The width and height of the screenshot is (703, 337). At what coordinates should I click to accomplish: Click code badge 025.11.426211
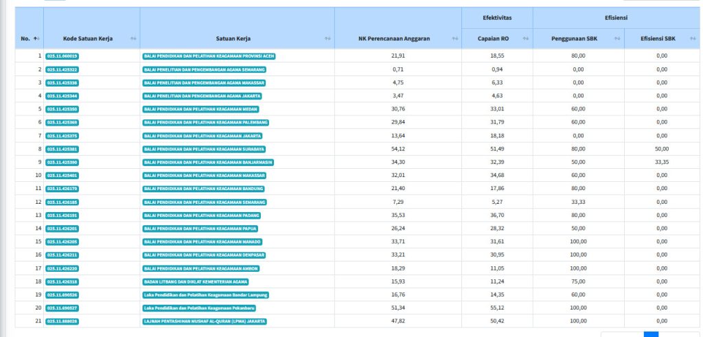[x=62, y=255]
